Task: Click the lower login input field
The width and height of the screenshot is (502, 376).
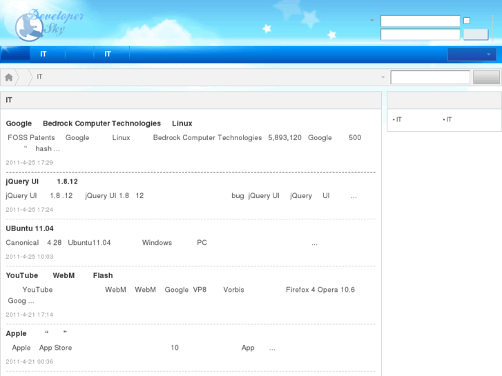Action: (x=421, y=34)
